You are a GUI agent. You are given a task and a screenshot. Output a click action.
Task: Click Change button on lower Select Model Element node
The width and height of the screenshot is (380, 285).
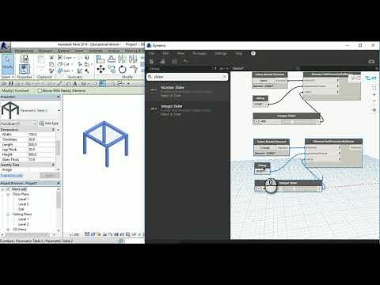[x=265, y=148]
